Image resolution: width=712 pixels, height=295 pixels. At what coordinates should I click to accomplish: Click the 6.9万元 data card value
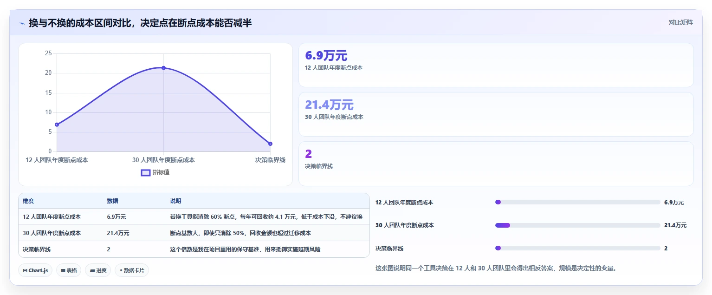pos(326,56)
